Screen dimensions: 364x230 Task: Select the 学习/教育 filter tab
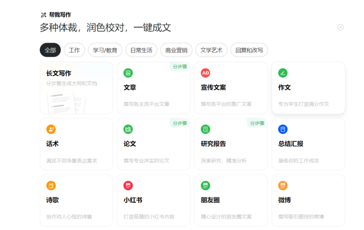[104, 50]
